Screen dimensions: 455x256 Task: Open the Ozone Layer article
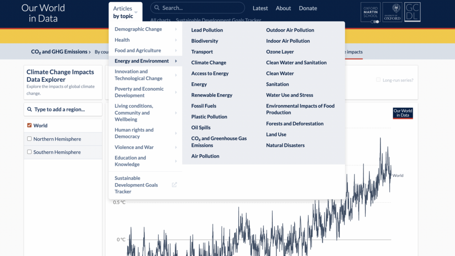point(280,52)
